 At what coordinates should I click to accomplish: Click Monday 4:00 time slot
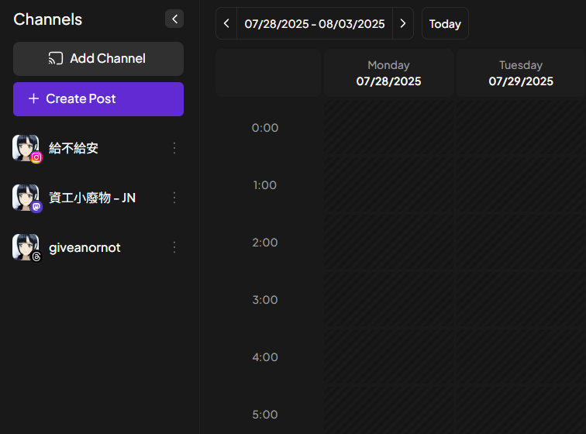point(388,357)
